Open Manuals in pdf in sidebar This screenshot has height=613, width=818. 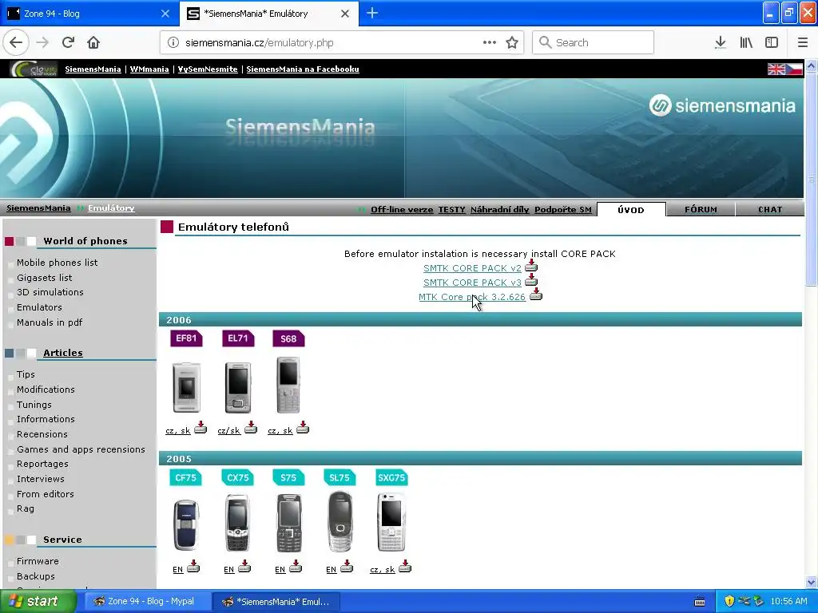(x=50, y=322)
